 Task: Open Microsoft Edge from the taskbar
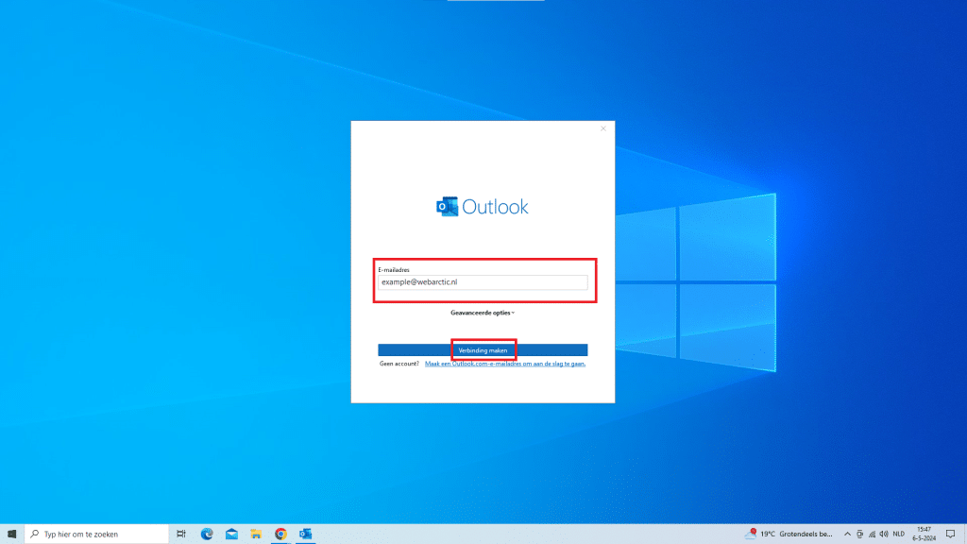[207, 534]
